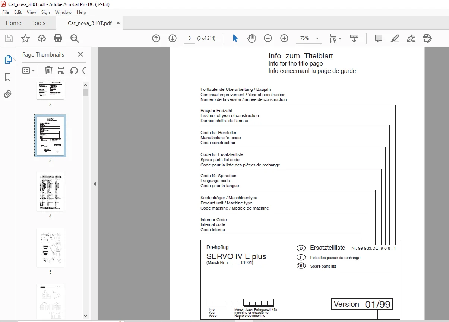Delete selected page with trash icon
Viewport: 449px width, 322px height.
(48, 70)
